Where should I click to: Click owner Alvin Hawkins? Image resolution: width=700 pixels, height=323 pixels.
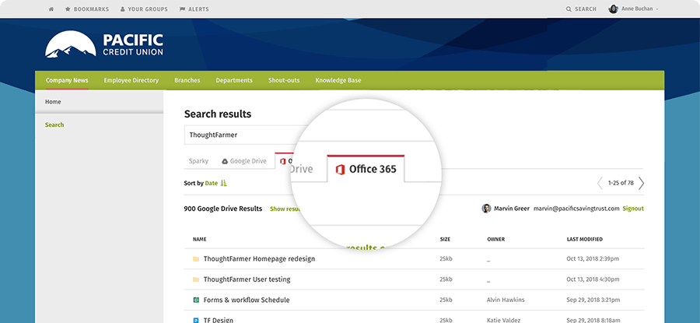(506, 300)
